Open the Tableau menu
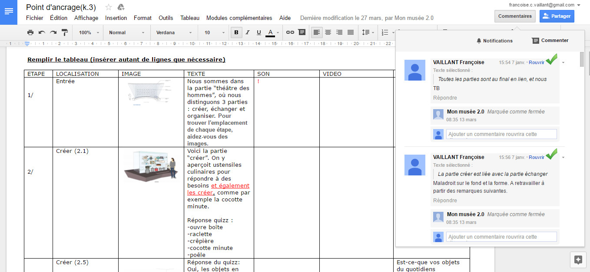Viewport: 590px width, 272px height. [190, 18]
